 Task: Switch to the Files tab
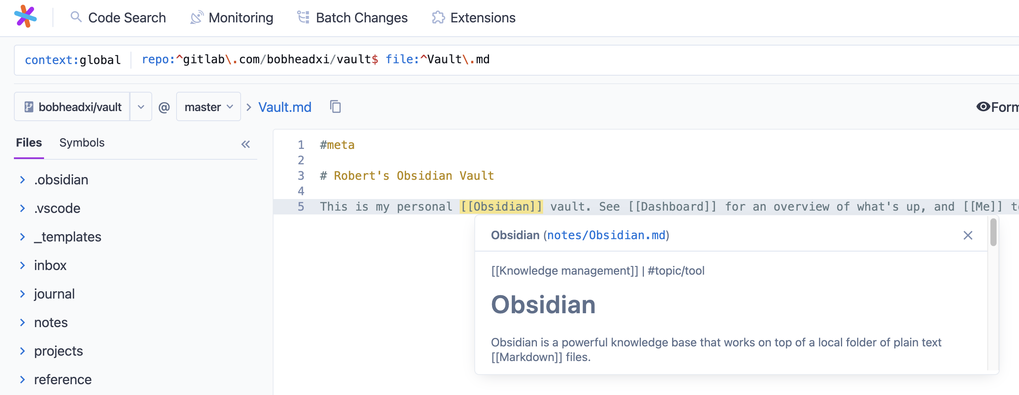(29, 143)
